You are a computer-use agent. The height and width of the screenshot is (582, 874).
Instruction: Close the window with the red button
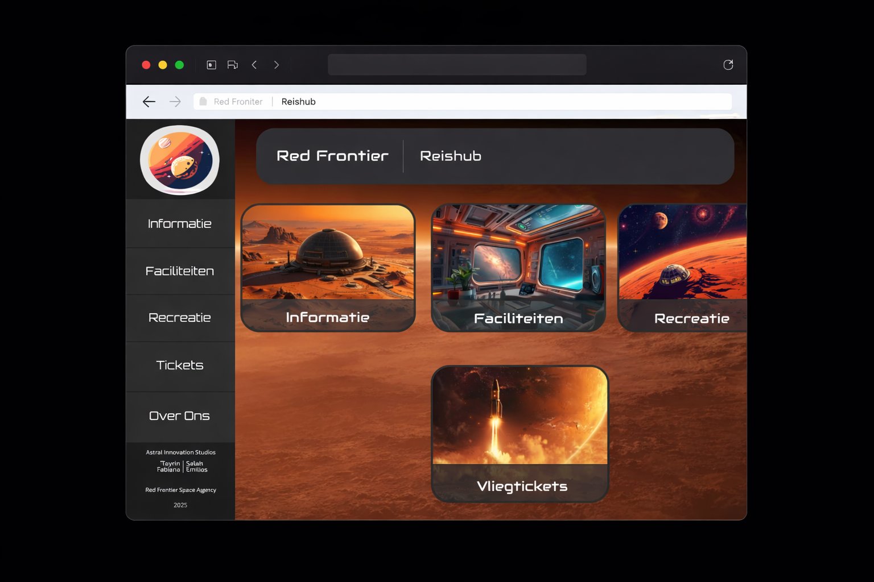tap(146, 65)
